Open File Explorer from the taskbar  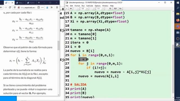click(x=178, y=14)
